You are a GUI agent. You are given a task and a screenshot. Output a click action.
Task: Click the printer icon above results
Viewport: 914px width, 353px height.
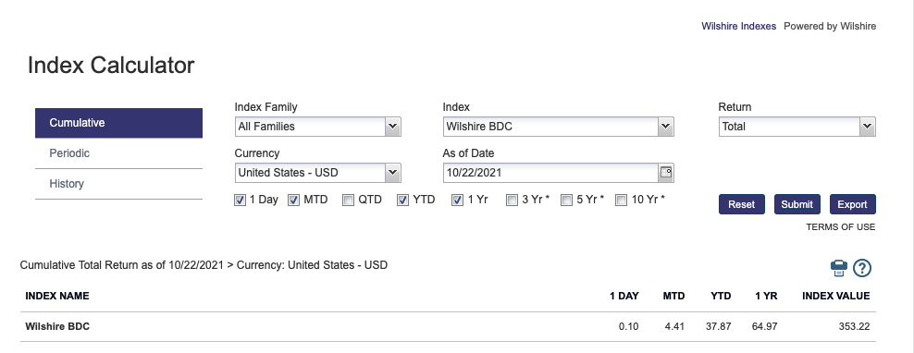pyautogui.click(x=838, y=268)
